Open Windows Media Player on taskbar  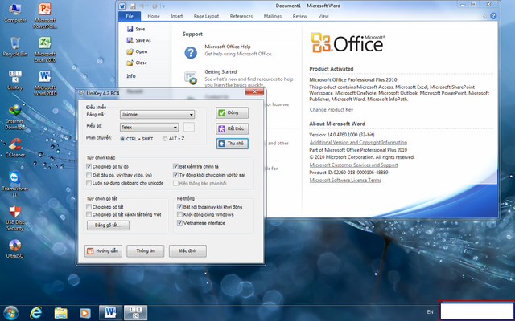[85, 313]
